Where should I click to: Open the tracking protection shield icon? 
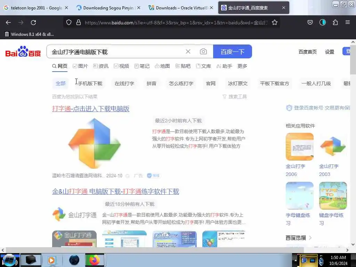(x=69, y=22)
